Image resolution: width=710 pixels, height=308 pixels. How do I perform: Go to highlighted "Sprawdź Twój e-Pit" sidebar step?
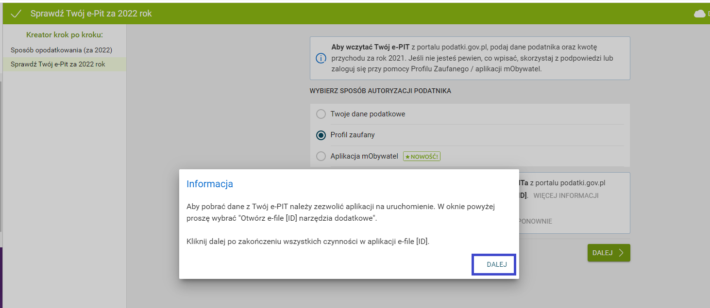(58, 64)
